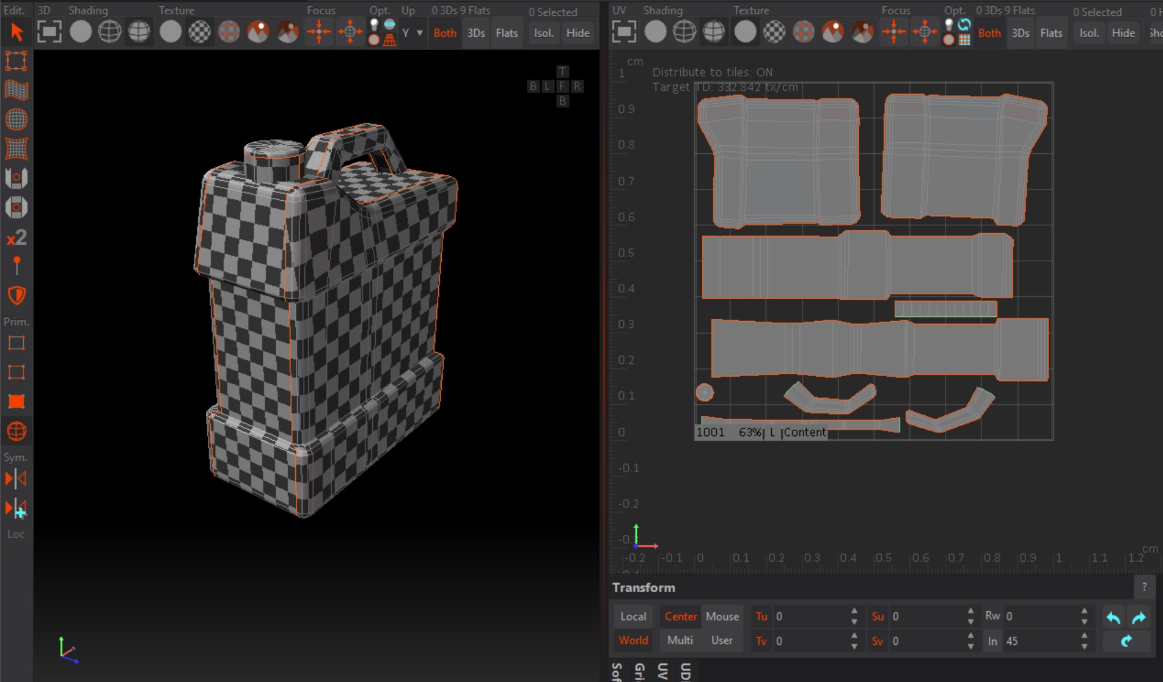Screen dimensions: 1163x682
Task: Set transform space to World
Action: [633, 640]
